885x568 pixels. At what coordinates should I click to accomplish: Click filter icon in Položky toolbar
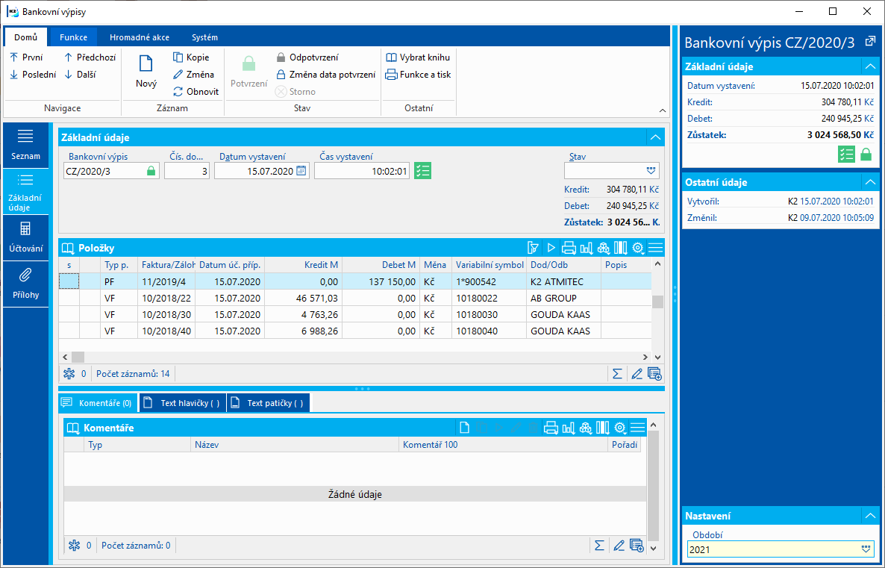[533, 248]
